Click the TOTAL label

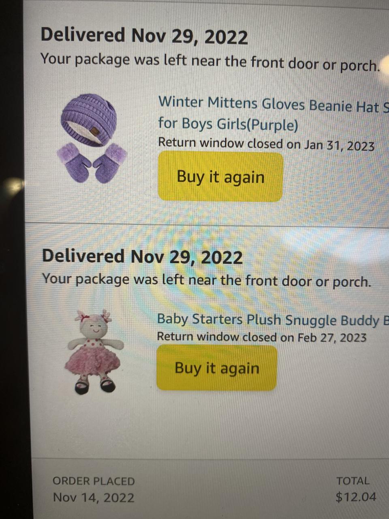click(x=353, y=481)
